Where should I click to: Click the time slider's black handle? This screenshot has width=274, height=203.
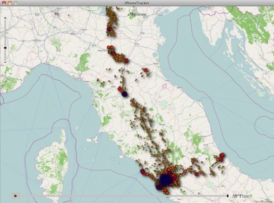[228, 196]
